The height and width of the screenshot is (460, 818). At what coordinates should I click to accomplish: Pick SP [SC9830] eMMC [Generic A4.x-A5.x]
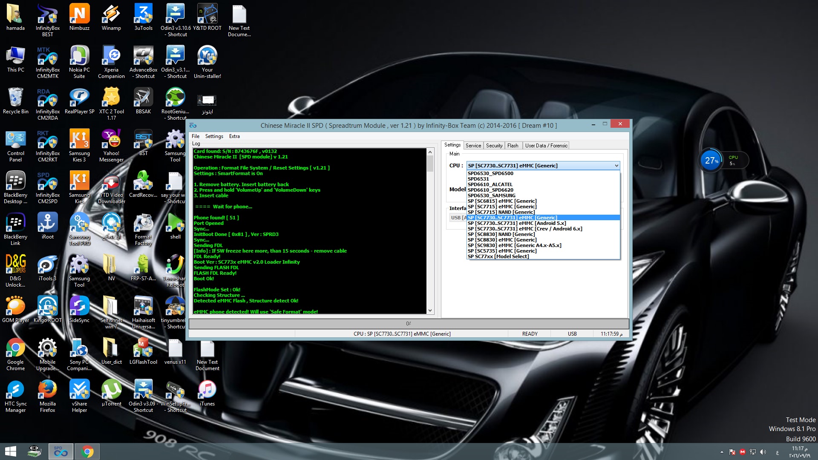tap(543, 245)
